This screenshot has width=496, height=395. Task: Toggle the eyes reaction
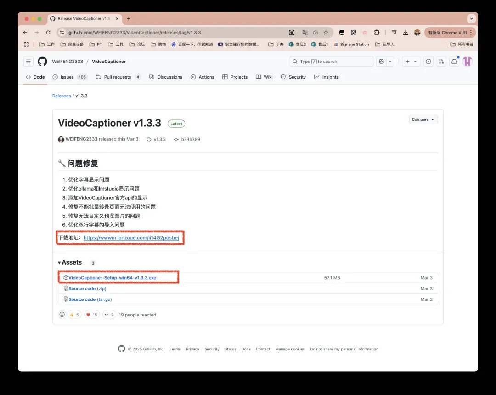109,315
